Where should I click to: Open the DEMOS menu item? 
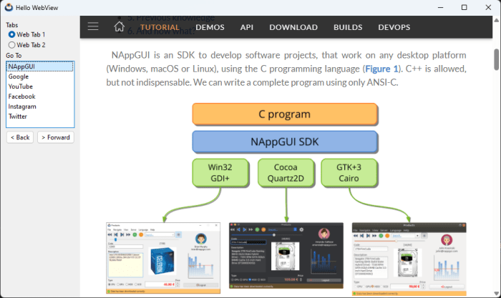tap(210, 28)
